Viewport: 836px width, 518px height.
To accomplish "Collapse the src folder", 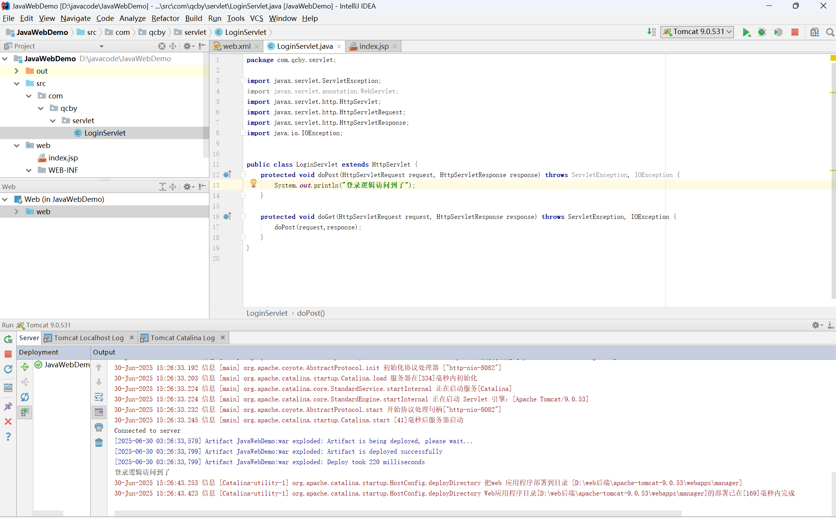I will tap(17, 83).
